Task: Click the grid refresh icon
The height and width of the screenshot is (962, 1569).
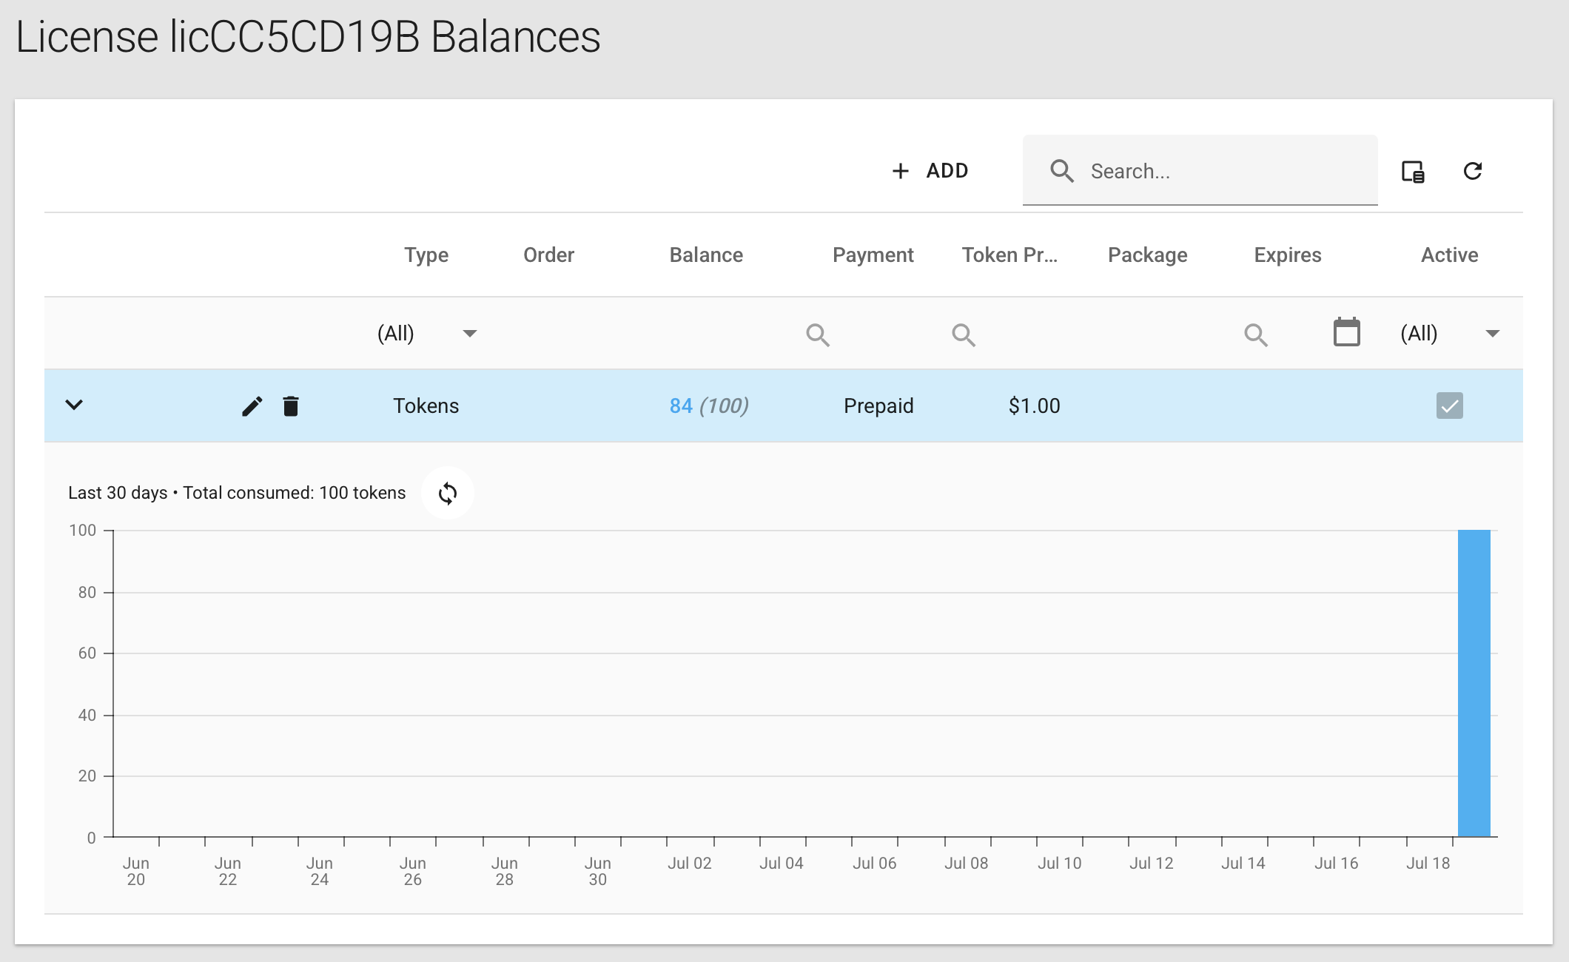Action: [x=1473, y=172]
